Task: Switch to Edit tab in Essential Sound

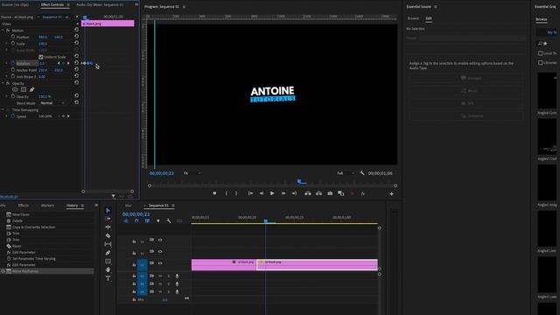Action: (x=429, y=18)
